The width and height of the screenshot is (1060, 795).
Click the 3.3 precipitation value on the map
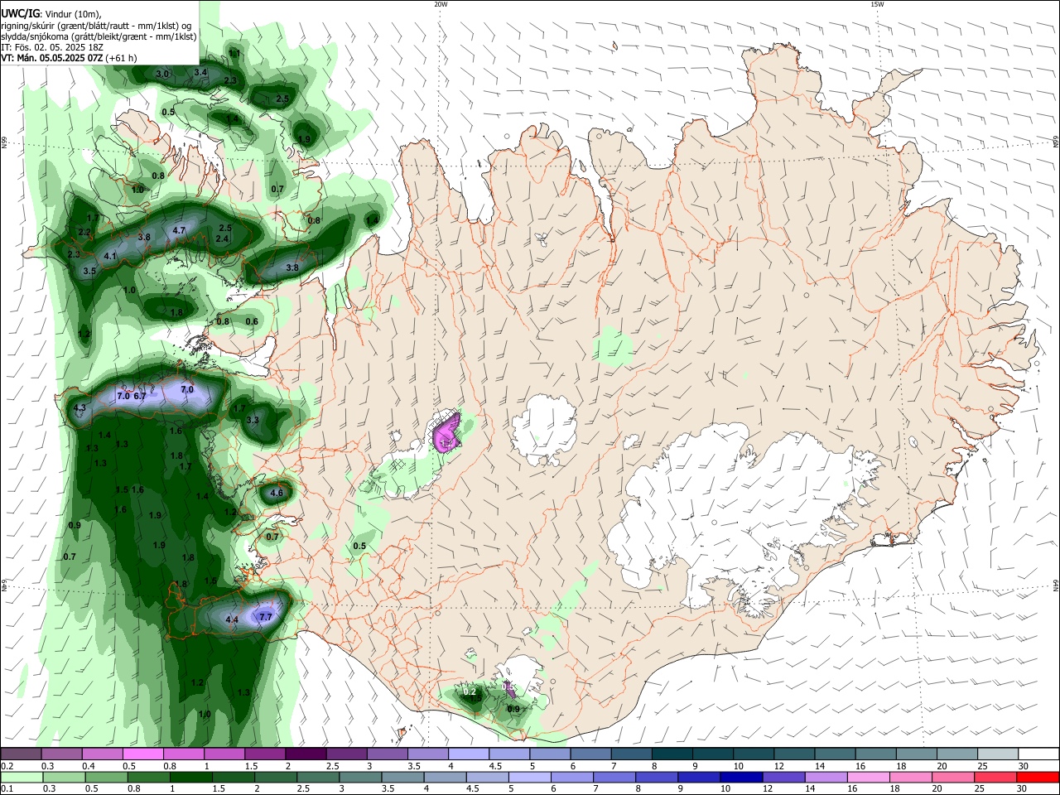point(253,421)
